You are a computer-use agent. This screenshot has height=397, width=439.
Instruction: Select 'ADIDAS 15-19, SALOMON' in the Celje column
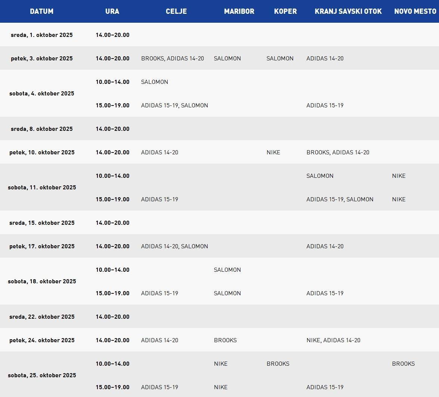click(x=174, y=105)
